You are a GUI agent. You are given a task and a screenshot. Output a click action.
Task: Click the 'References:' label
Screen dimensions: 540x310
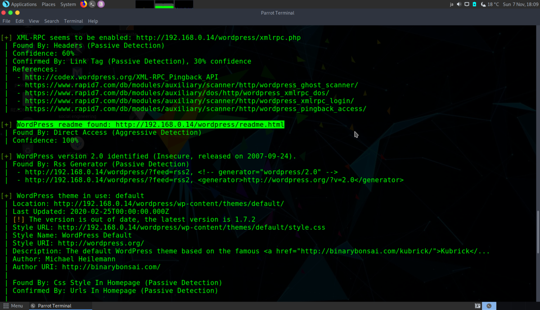(35, 69)
